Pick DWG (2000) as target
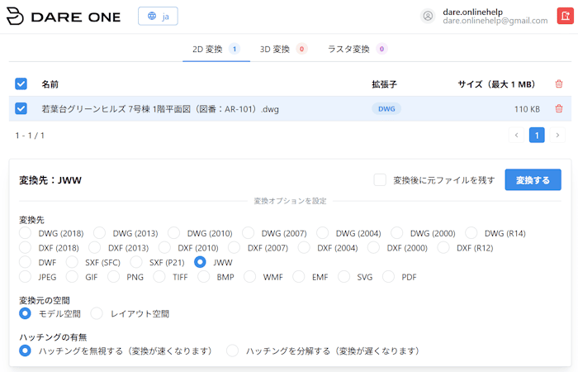578x372 pixels. pyautogui.click(x=396, y=233)
